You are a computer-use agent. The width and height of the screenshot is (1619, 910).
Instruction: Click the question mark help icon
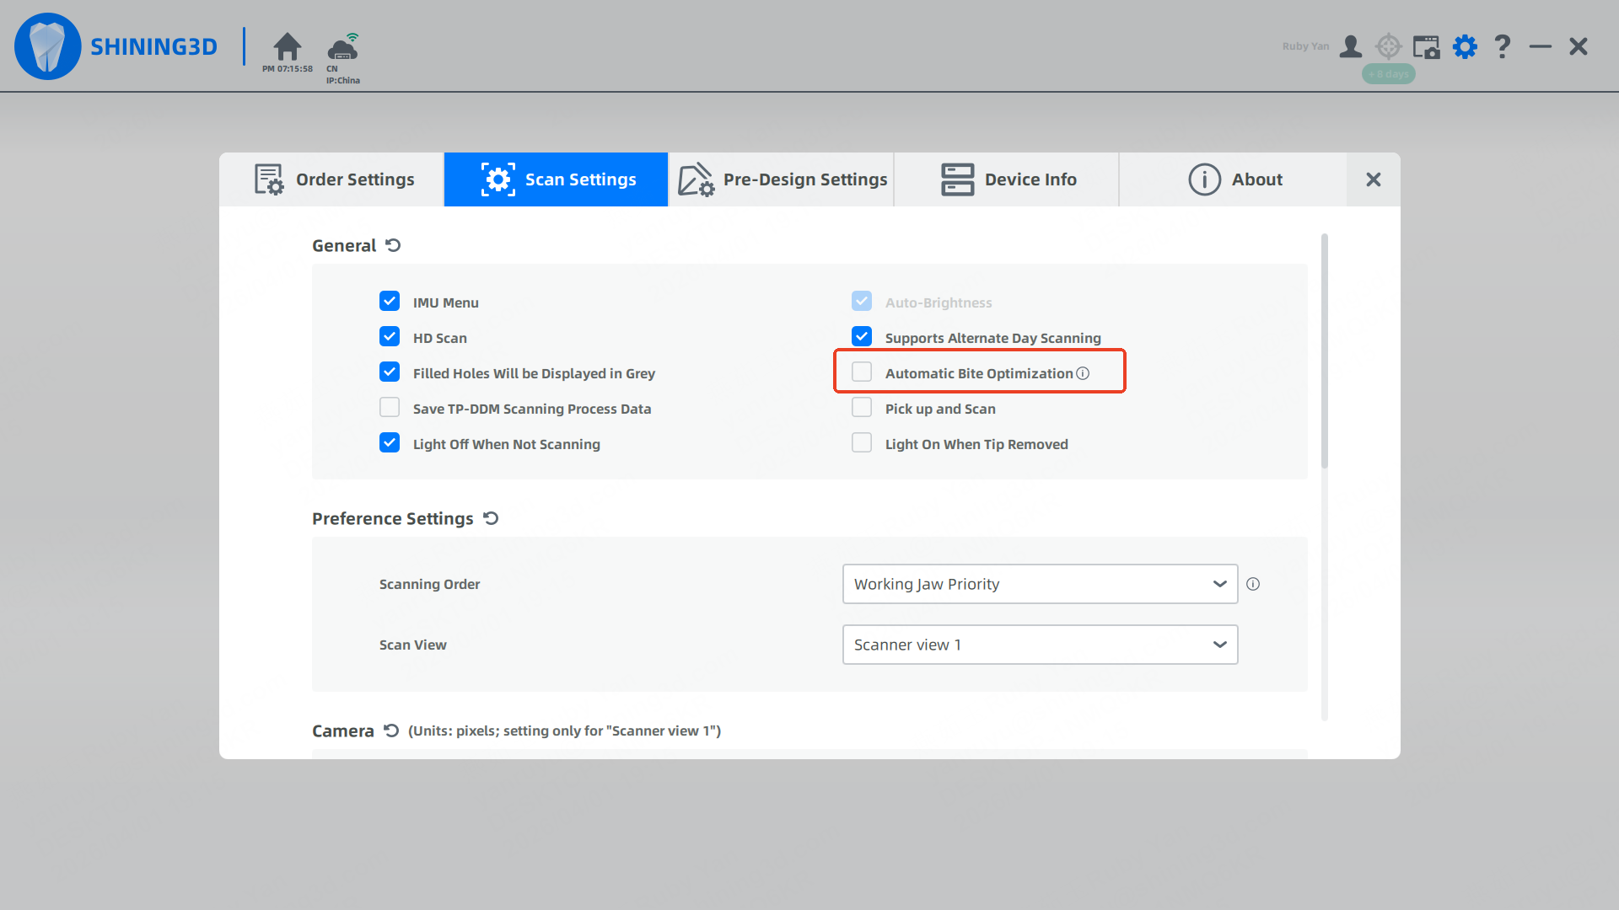1502,46
